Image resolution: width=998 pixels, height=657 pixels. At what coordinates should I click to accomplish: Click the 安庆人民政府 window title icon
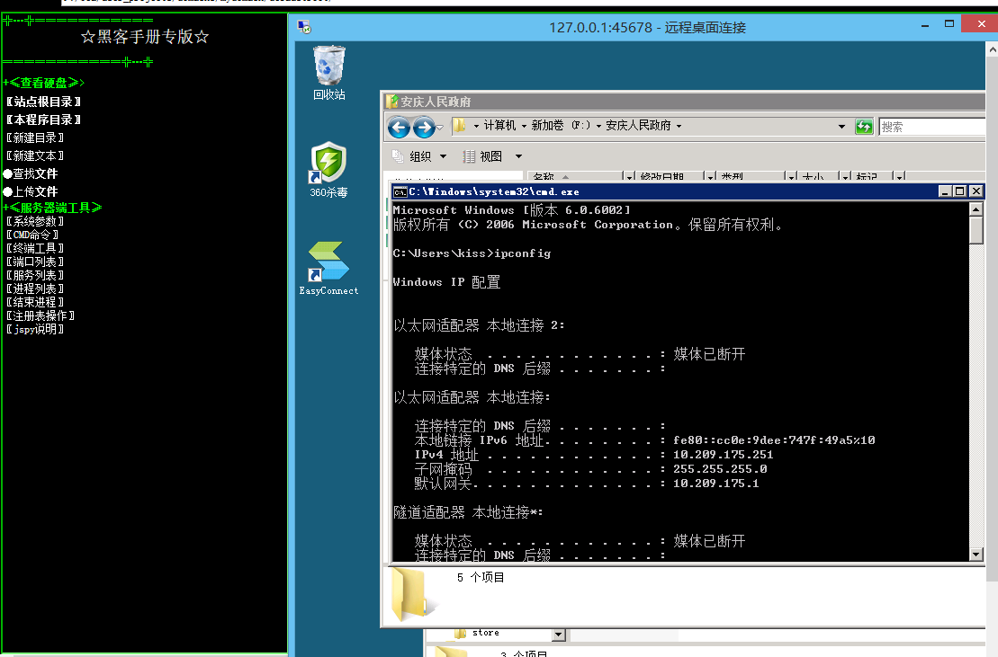tap(392, 102)
